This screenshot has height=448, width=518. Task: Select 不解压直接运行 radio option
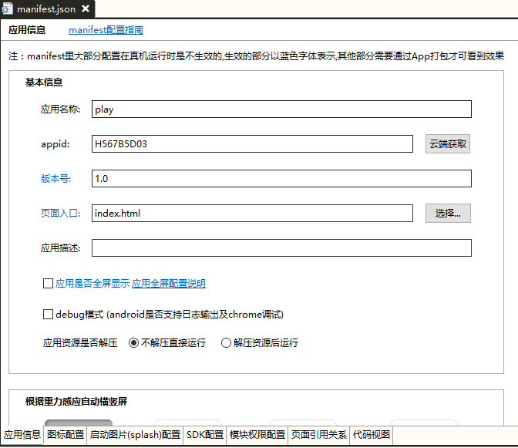pyautogui.click(x=133, y=343)
